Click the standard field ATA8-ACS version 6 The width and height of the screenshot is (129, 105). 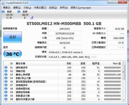[x=86, y=52]
